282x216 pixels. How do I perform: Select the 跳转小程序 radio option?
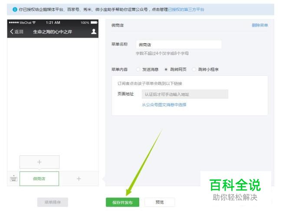pyautogui.click(x=194, y=69)
